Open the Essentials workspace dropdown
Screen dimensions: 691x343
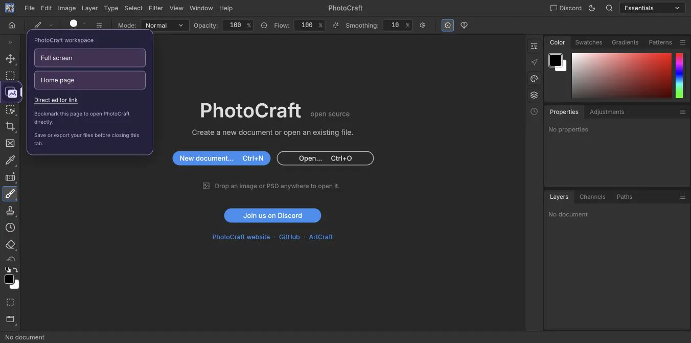tap(652, 8)
